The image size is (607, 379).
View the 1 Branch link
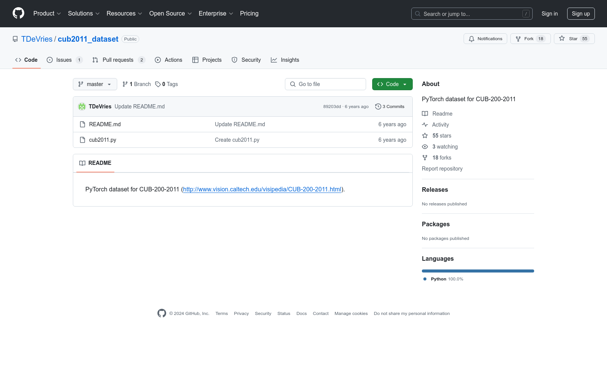[x=137, y=84]
